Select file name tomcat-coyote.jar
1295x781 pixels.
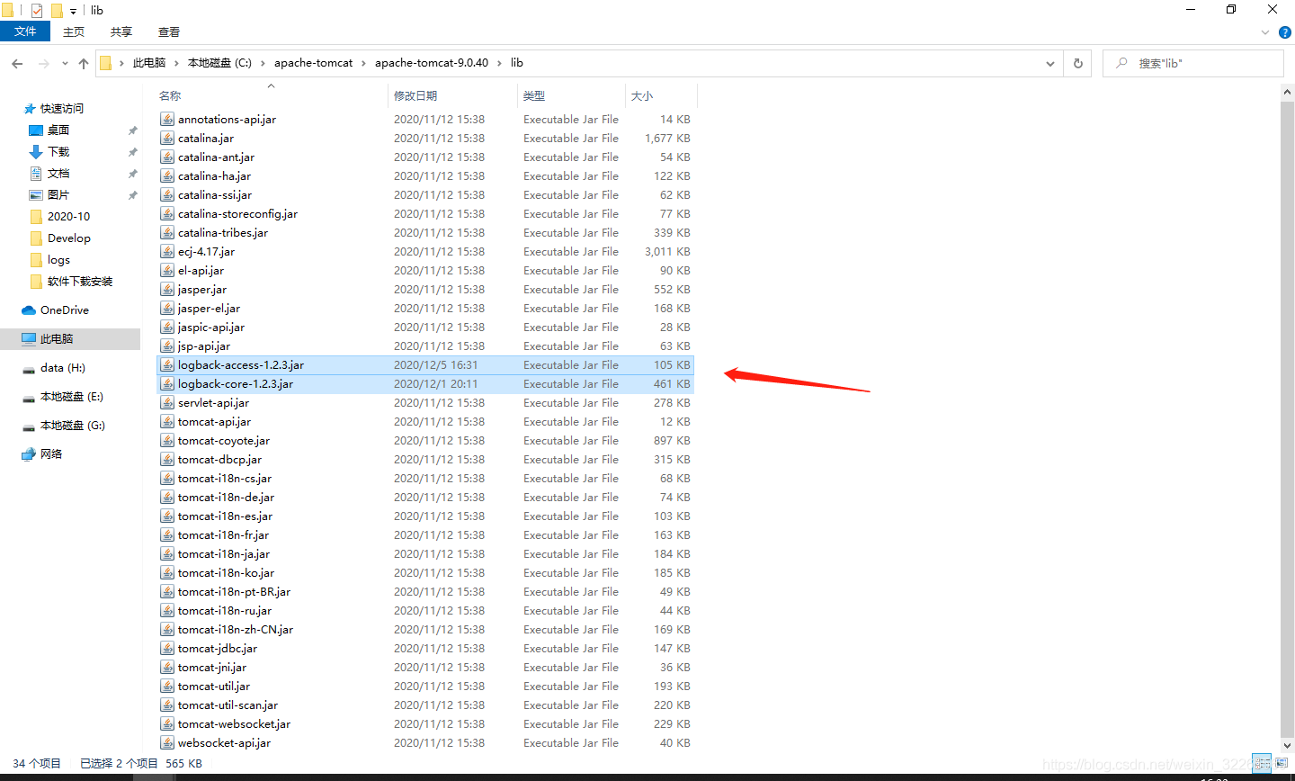tap(224, 441)
